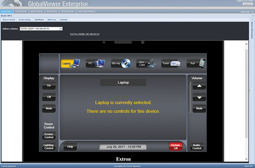This screenshot has width=255, height=168.
Task: Open Lighting Control
Action: [x=49, y=147]
